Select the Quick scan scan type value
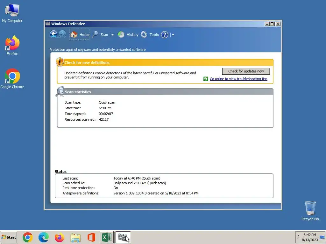 (x=107, y=102)
